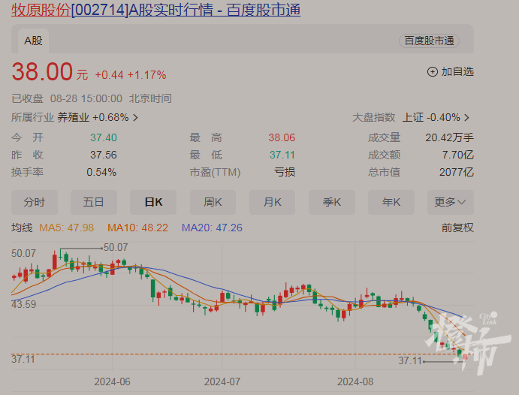Expand the 养殖业 +0.68% chevron arrow
The width and height of the screenshot is (519, 395).
pos(135,118)
